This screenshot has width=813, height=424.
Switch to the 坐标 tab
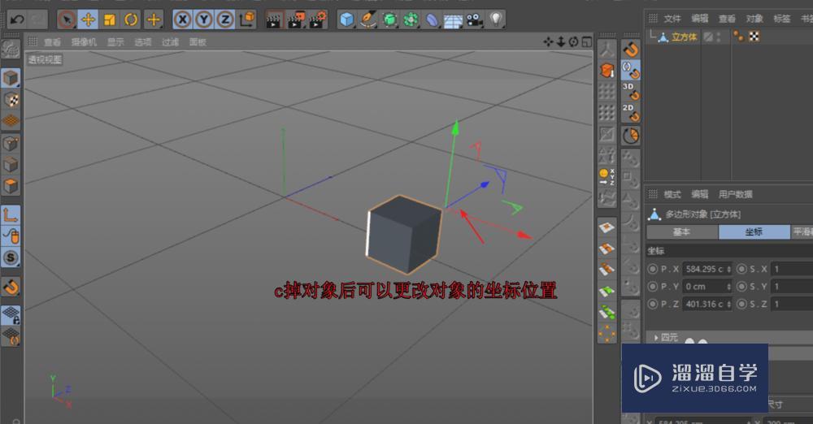(754, 231)
